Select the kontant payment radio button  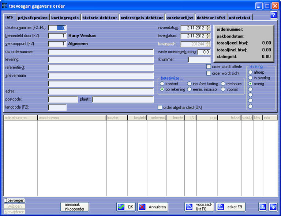click(x=162, y=84)
